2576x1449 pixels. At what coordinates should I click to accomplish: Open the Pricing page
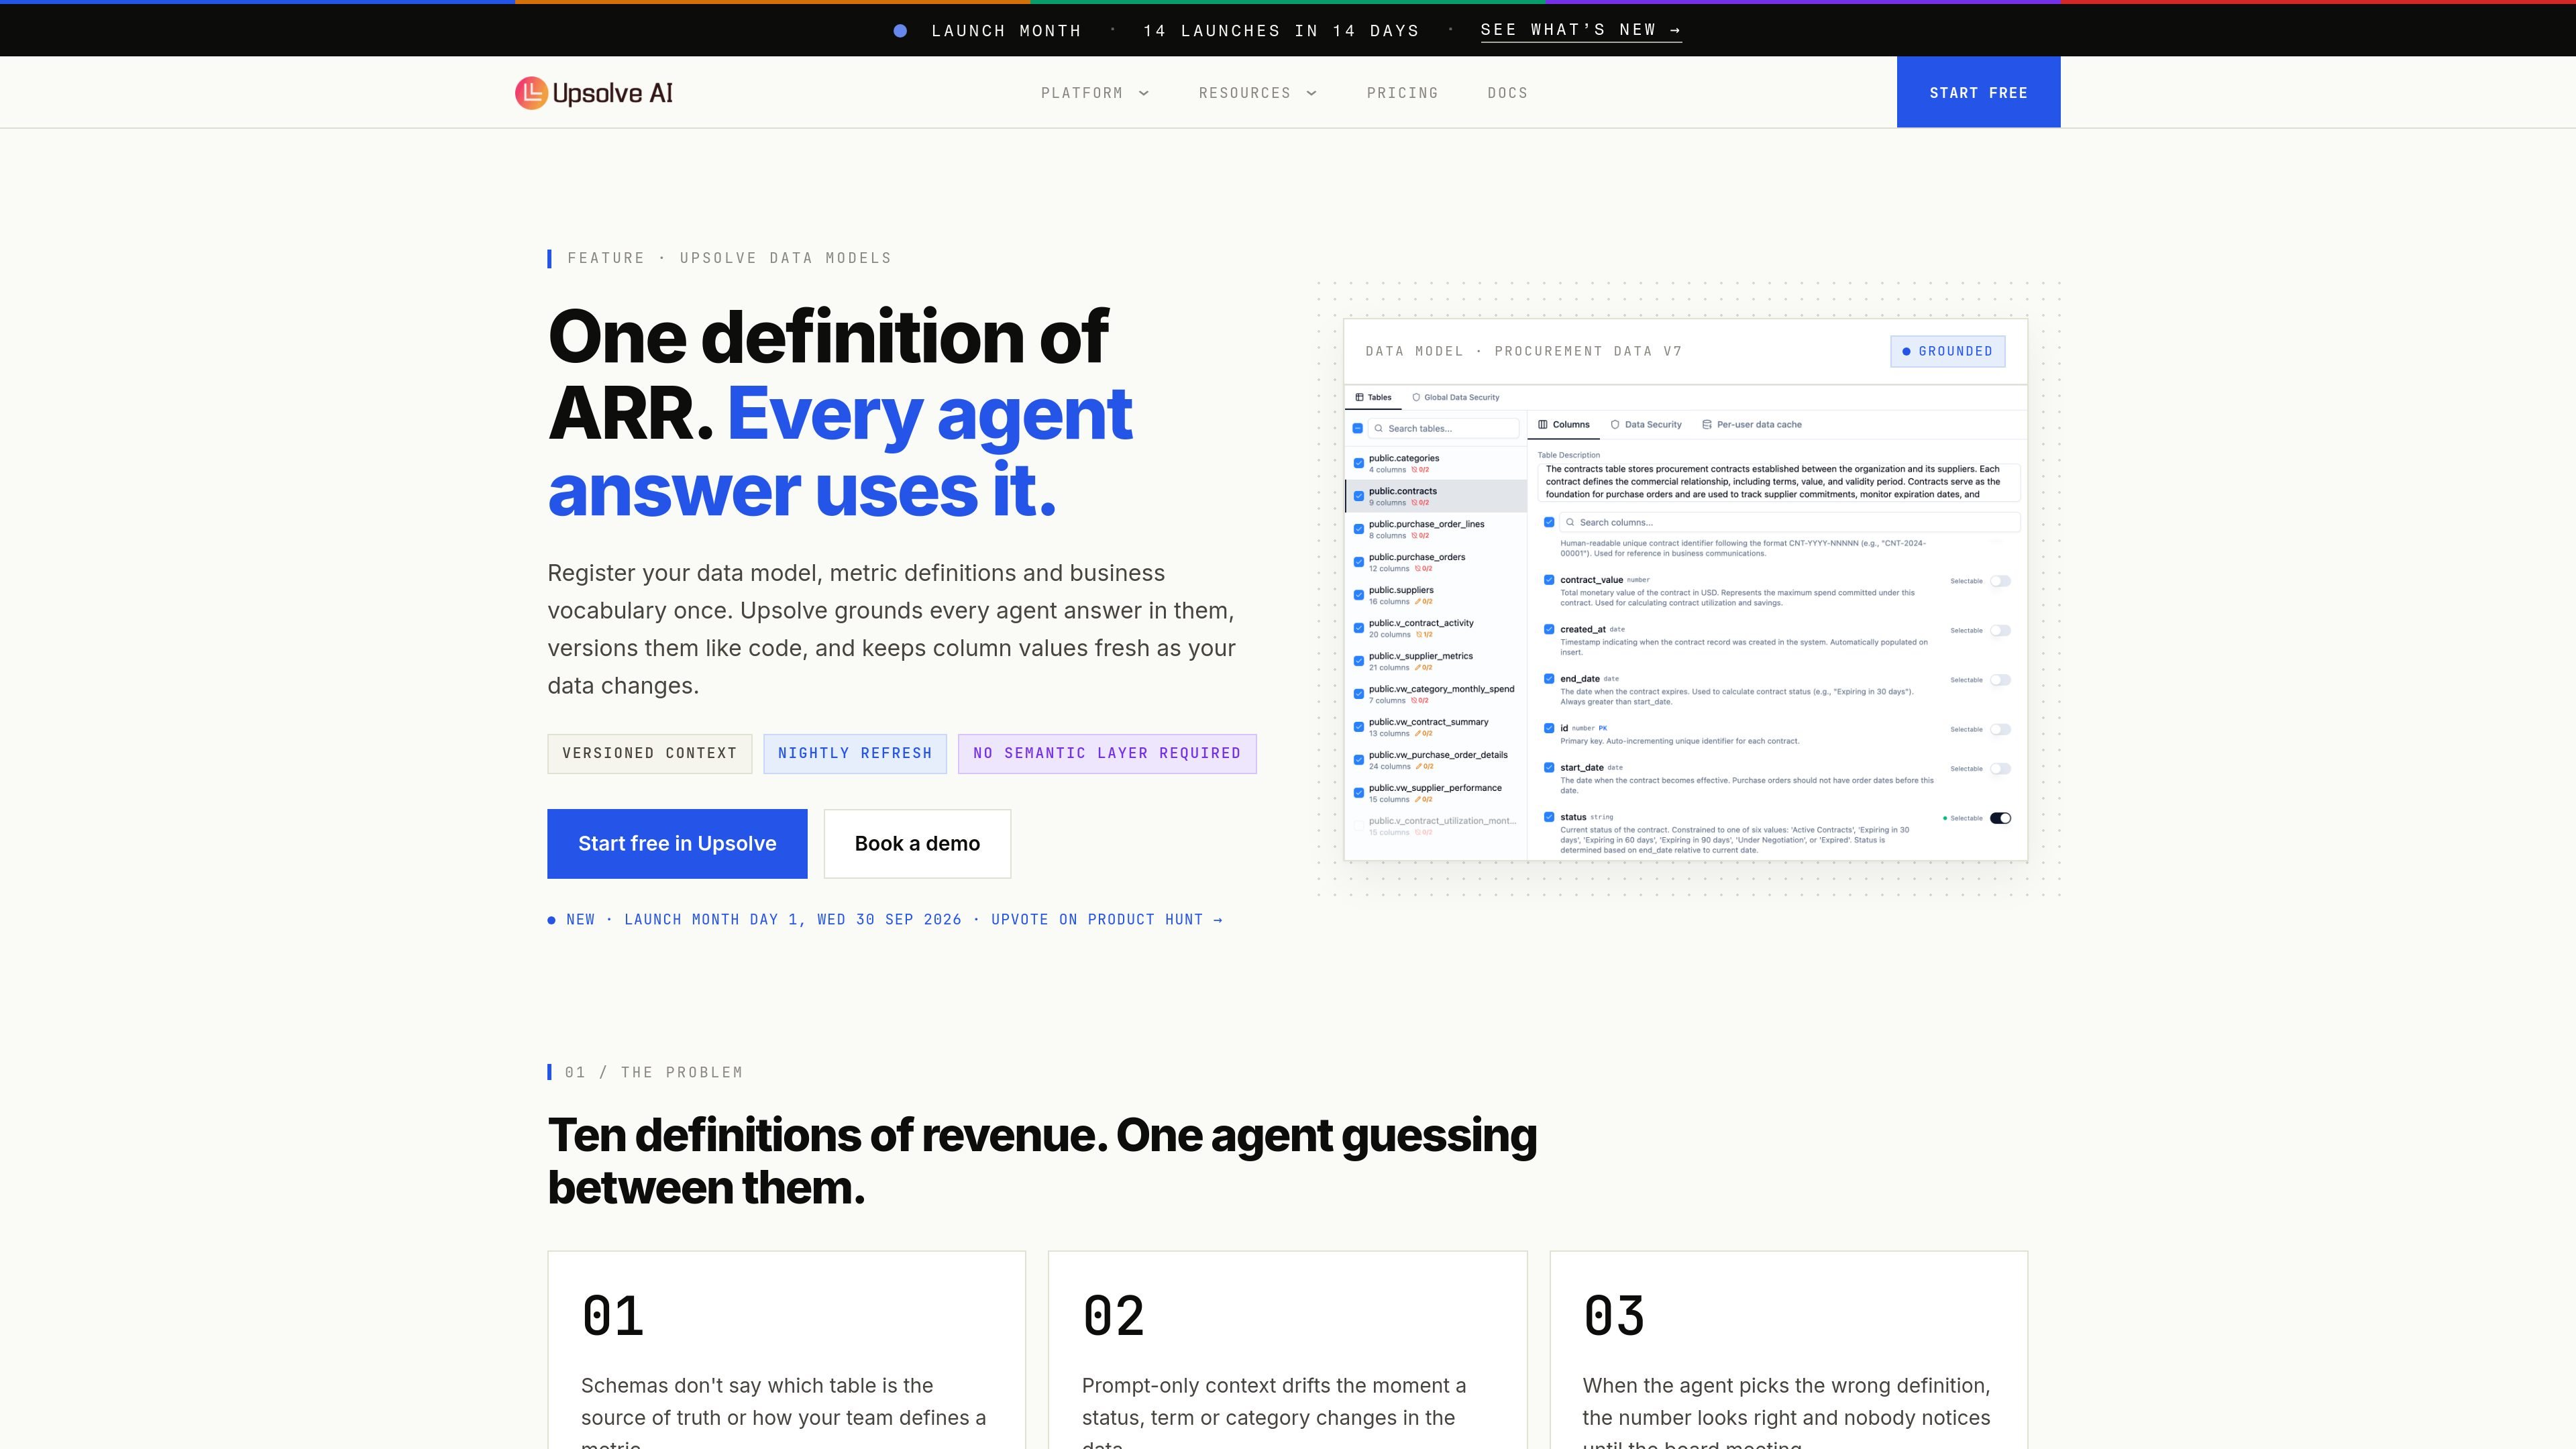(1402, 93)
